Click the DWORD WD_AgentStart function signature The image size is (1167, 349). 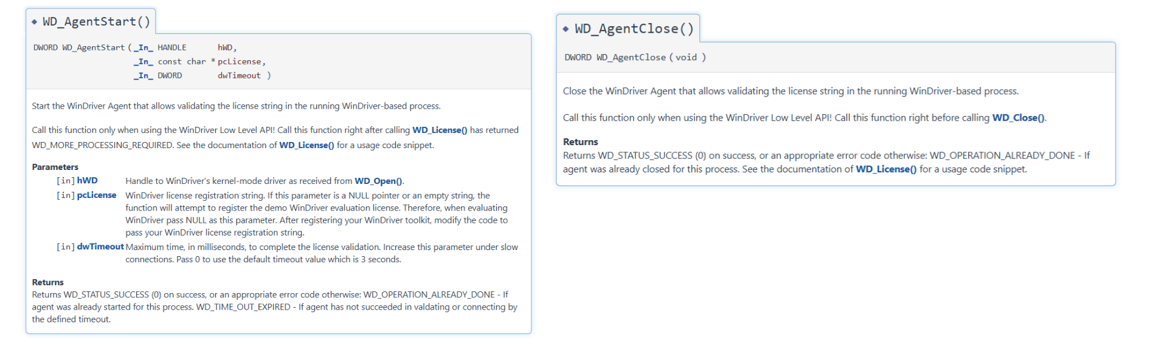152,61
